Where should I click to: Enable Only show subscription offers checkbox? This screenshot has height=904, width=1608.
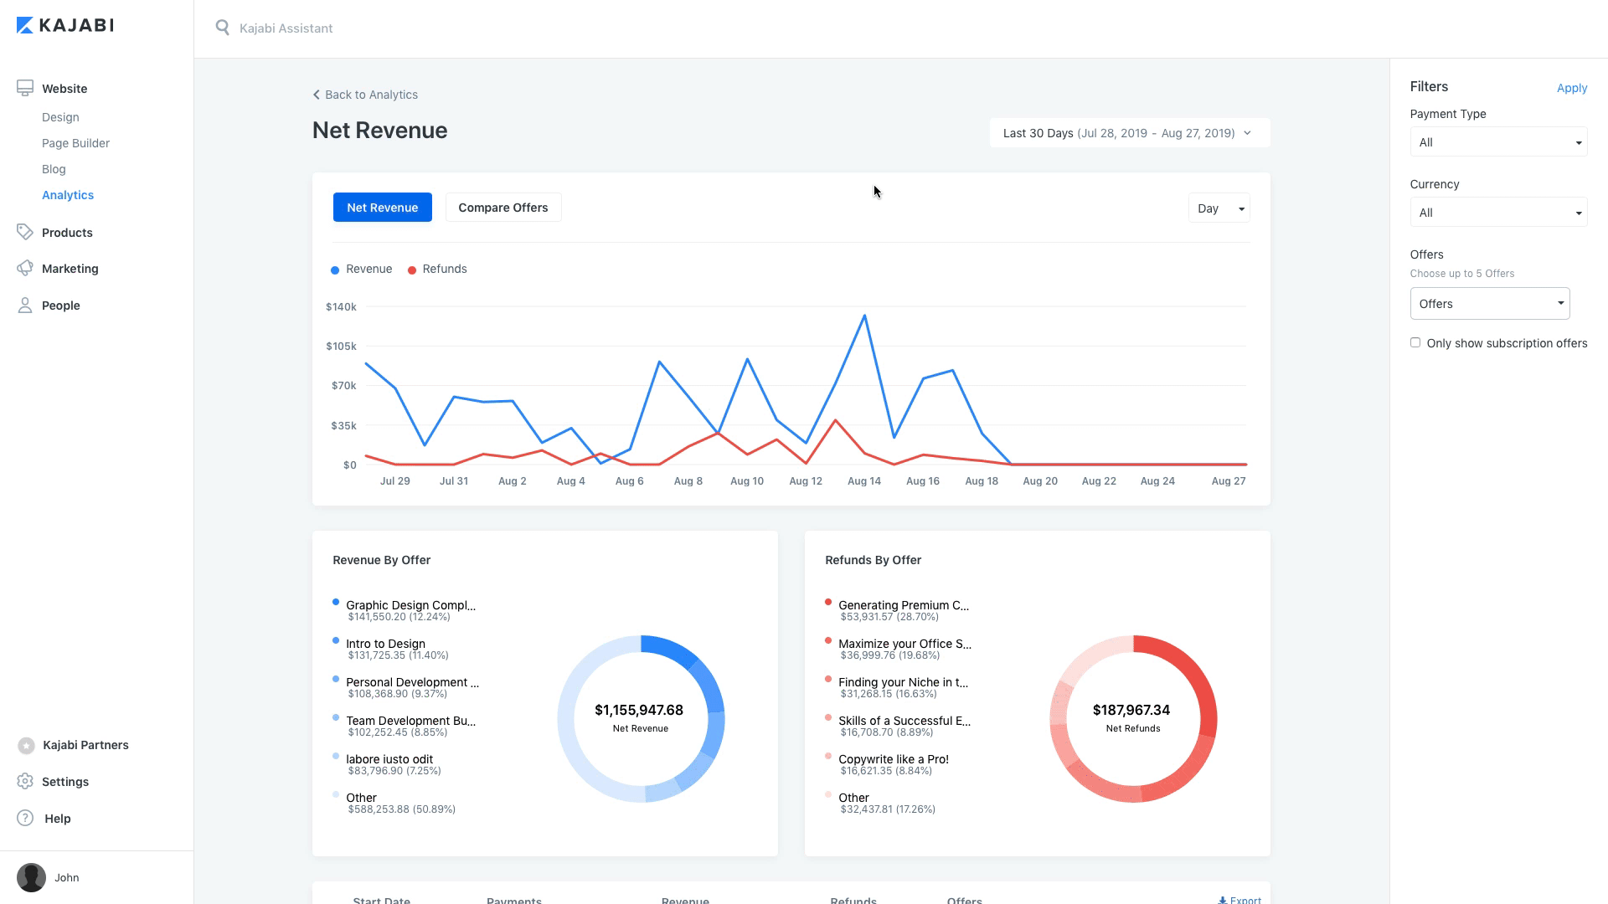coord(1415,342)
